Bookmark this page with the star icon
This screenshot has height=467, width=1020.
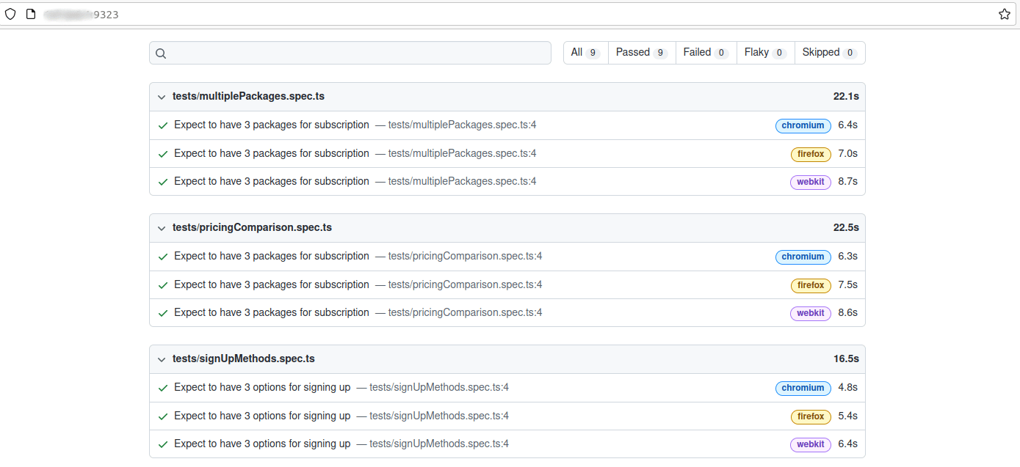1005,14
